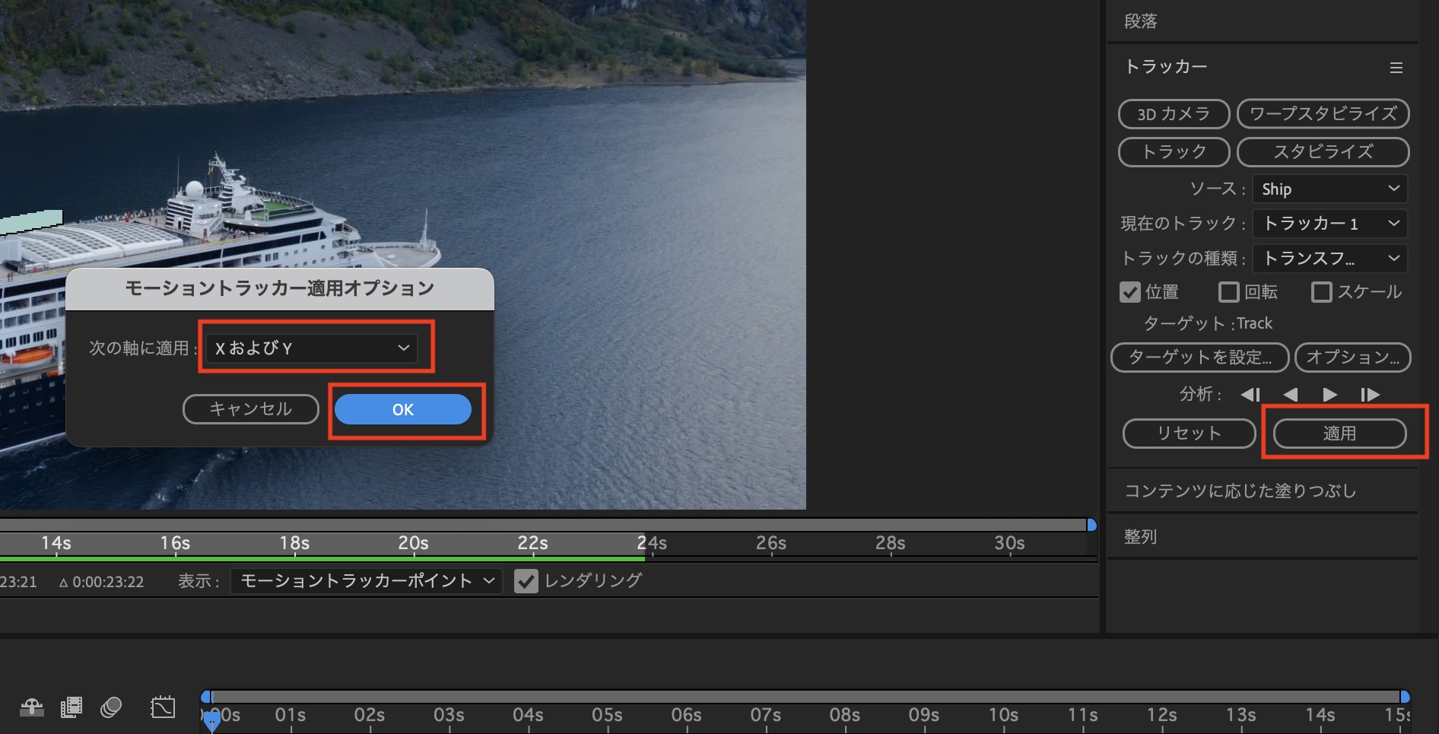Click the work area end handle

tap(1405, 697)
